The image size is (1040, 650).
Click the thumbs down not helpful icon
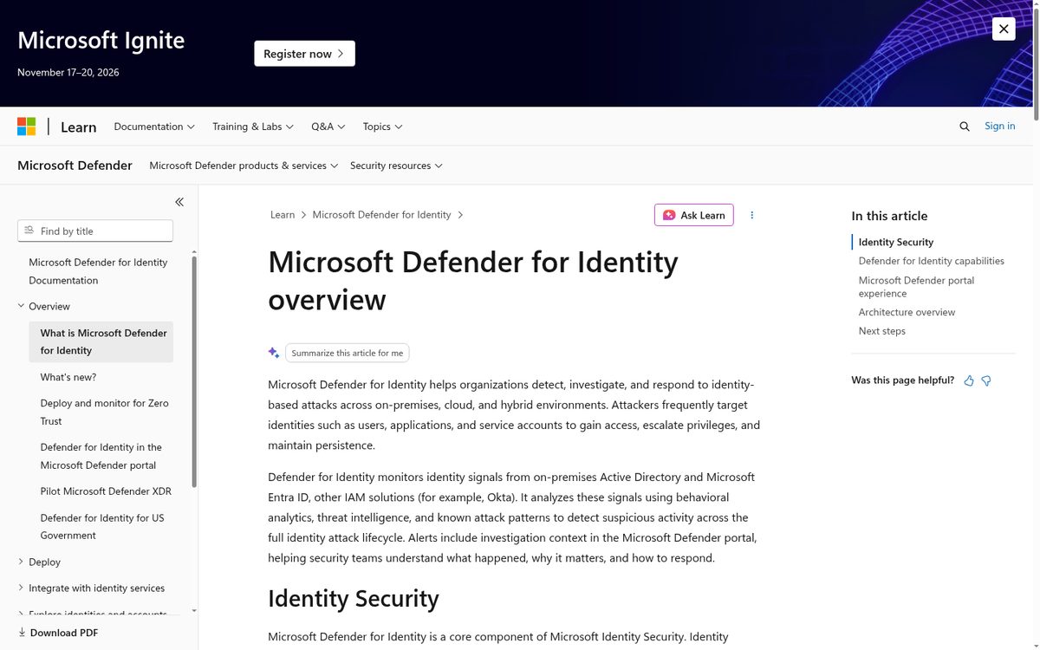[x=986, y=380]
